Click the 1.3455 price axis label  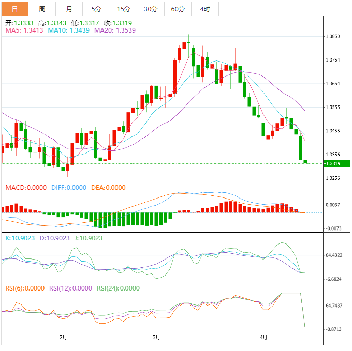click(x=333, y=131)
